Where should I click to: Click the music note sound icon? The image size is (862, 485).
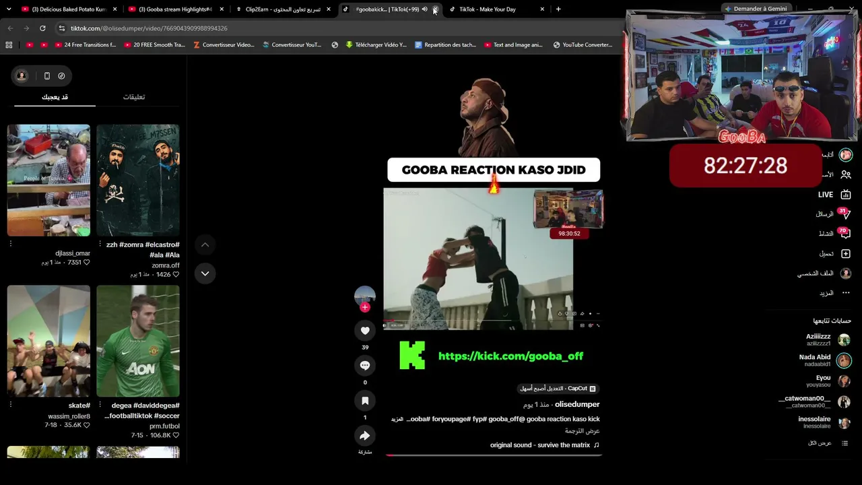tap(596, 445)
